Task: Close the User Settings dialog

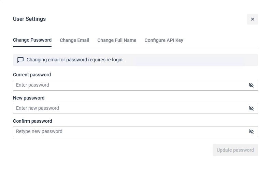Action: [x=253, y=19]
